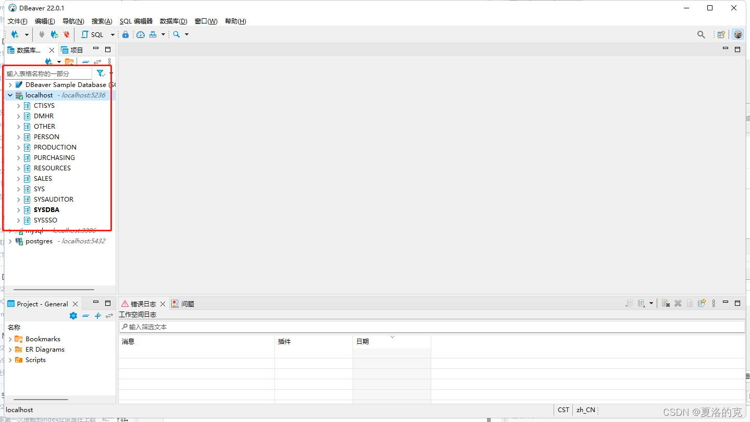Select the bold SYSDBA schema
750x422 pixels.
(46, 209)
